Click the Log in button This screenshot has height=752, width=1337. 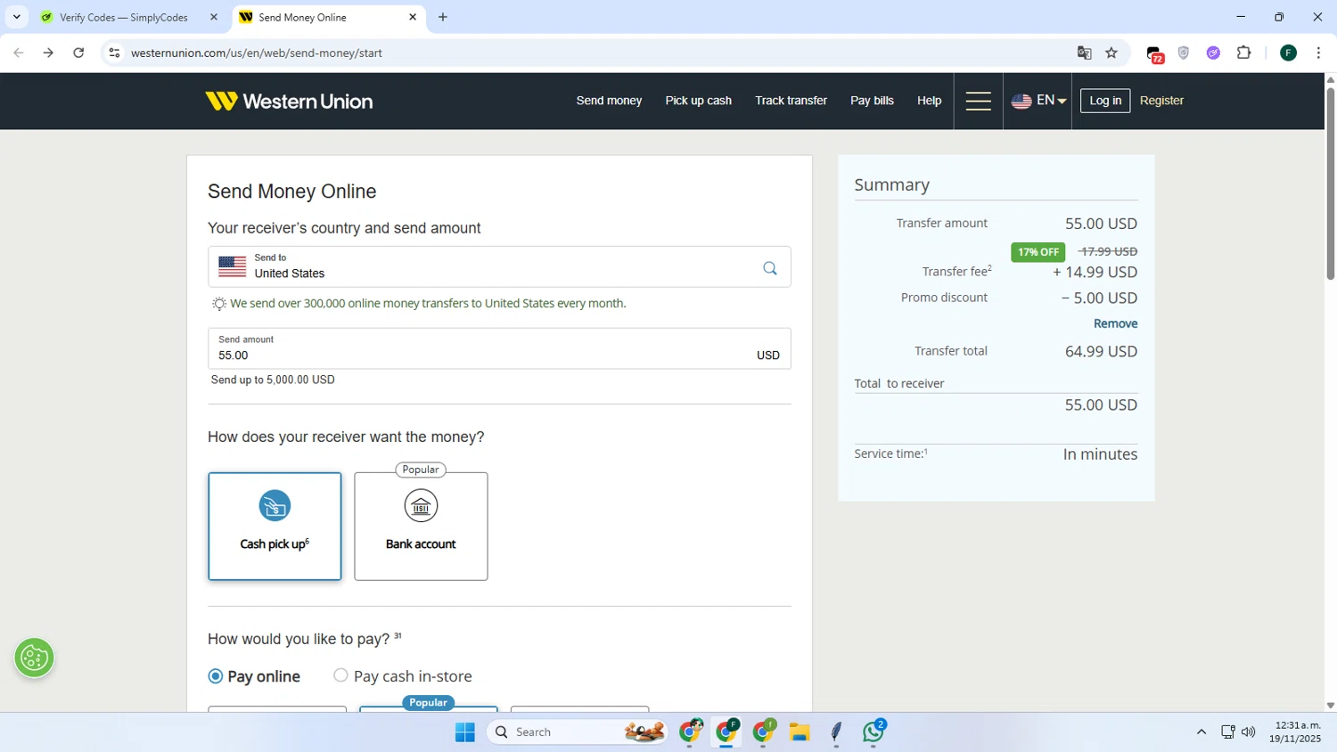click(1105, 101)
